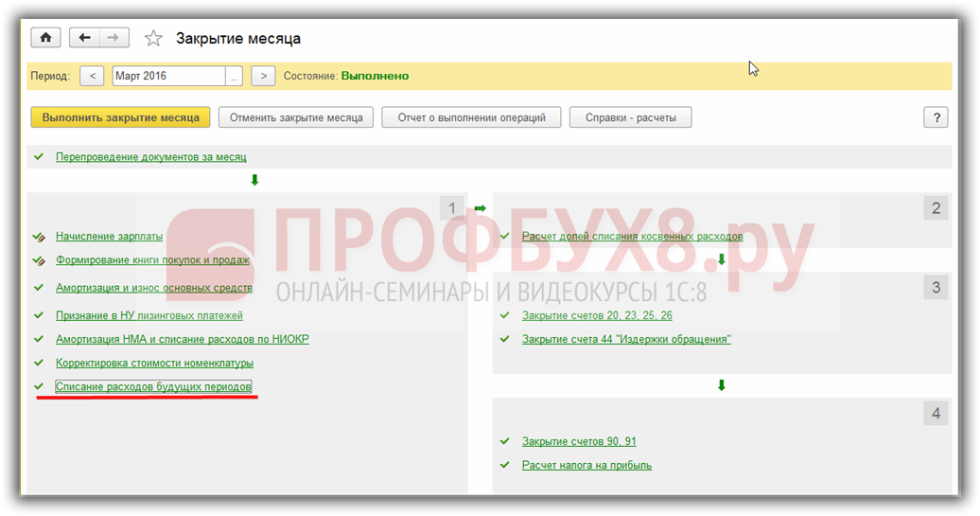Switch to next period with > button
Viewport: 980px width, 516px height.
(x=263, y=76)
